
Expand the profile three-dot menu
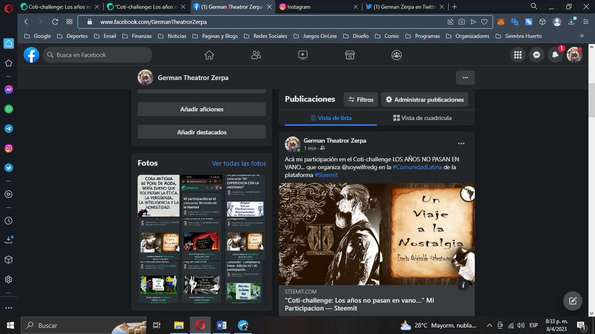[465, 77]
